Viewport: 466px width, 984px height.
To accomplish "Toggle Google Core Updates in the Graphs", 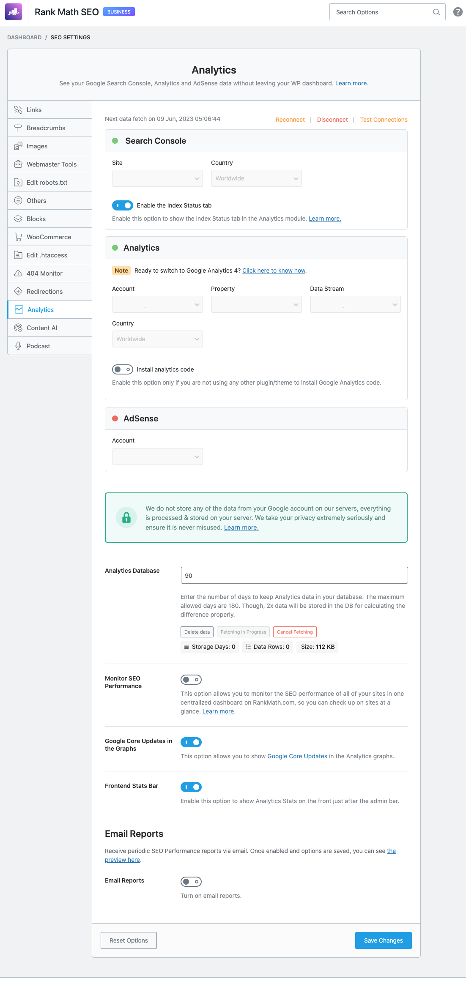I will (x=191, y=742).
